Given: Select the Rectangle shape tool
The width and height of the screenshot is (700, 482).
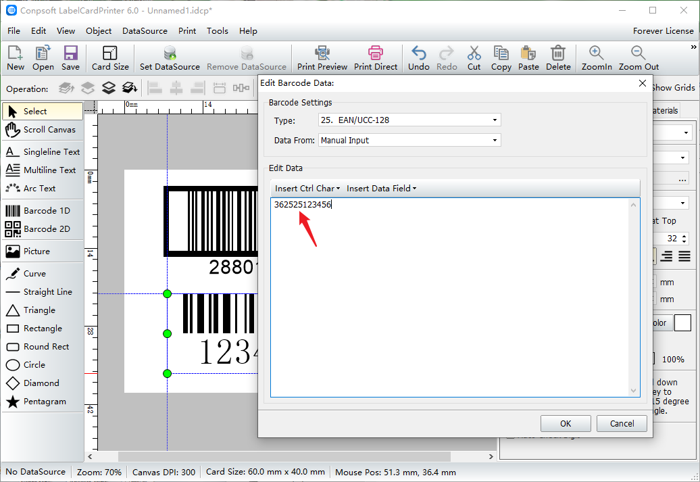Looking at the screenshot, I should 43,329.
